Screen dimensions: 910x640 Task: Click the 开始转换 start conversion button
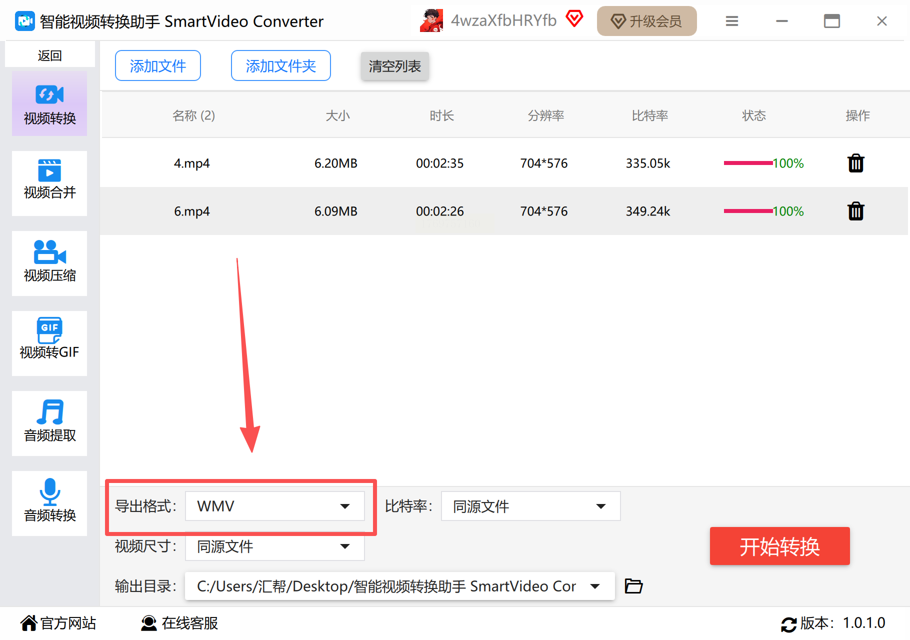pos(780,546)
